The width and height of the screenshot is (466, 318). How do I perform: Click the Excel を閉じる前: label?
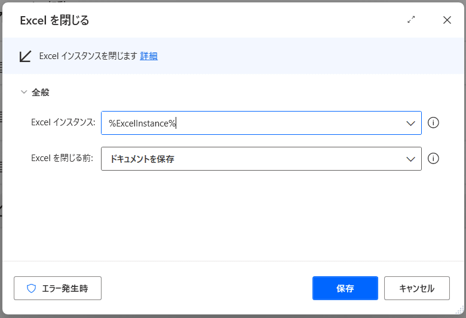pyautogui.click(x=62, y=158)
